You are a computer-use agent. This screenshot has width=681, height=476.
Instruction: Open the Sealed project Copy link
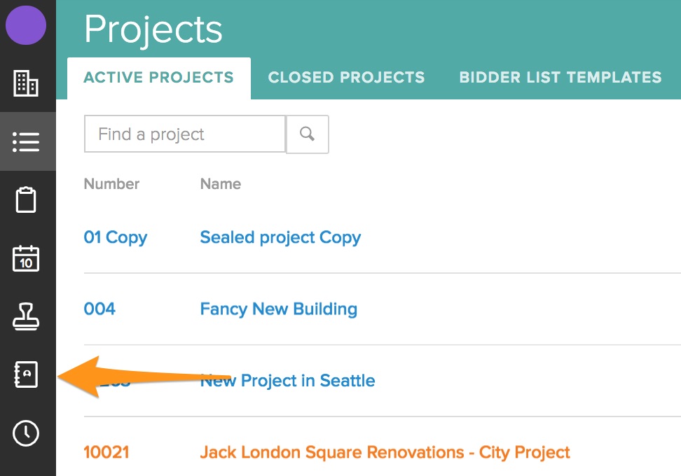(280, 237)
